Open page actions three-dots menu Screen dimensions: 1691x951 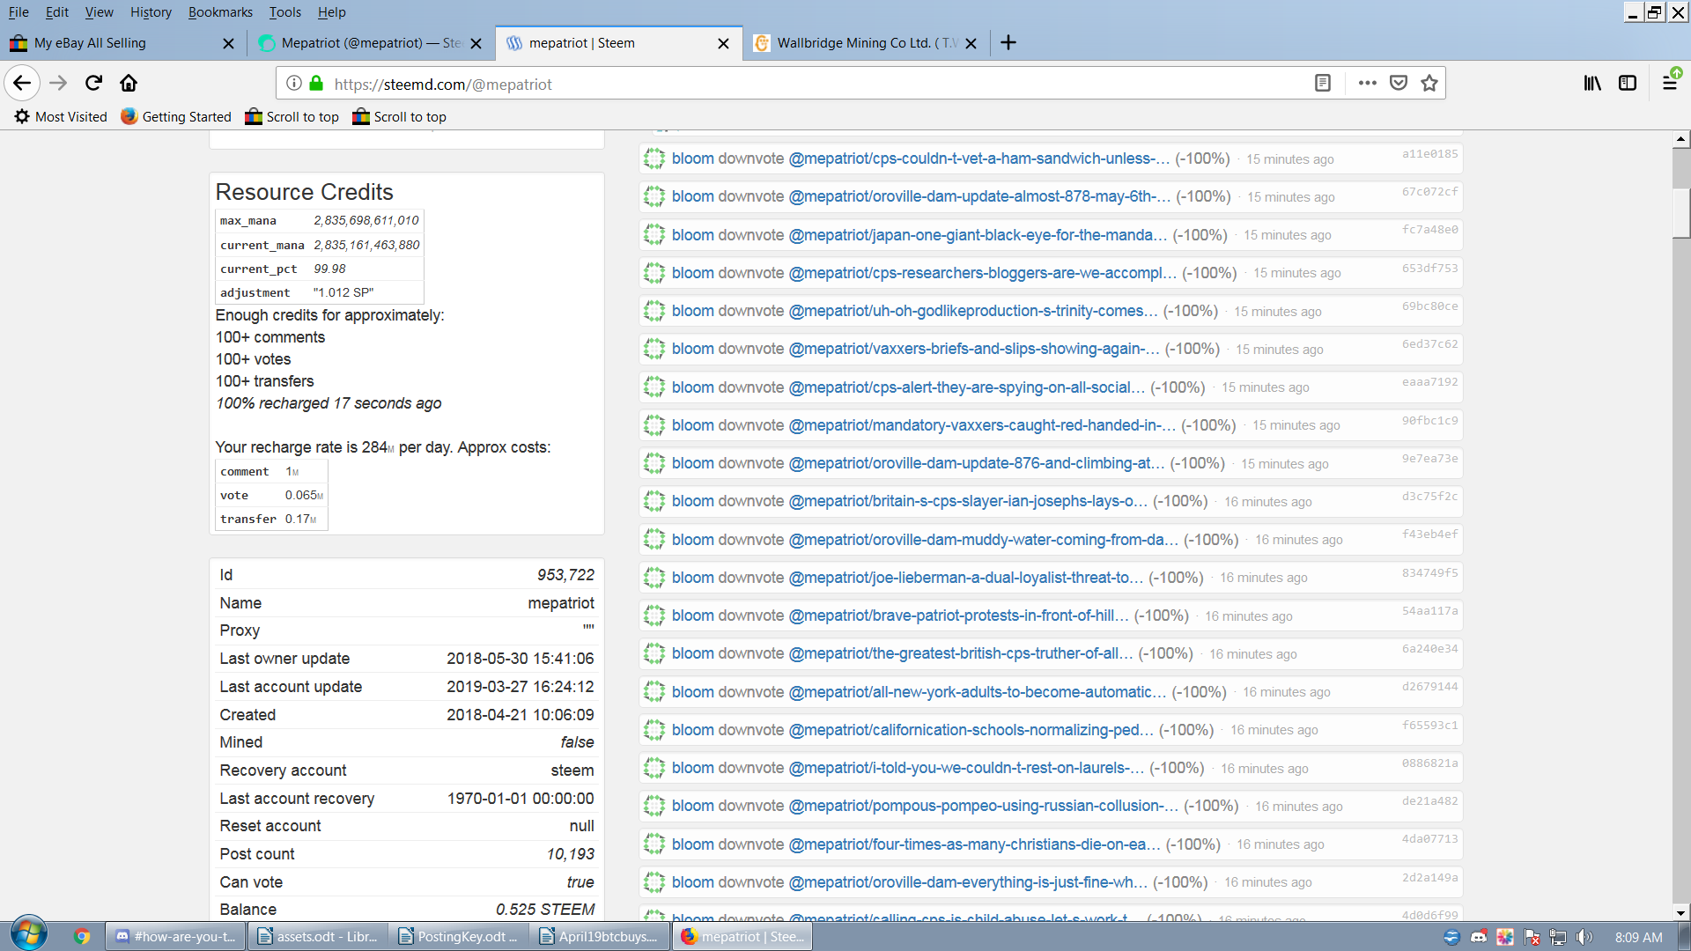[x=1367, y=83]
